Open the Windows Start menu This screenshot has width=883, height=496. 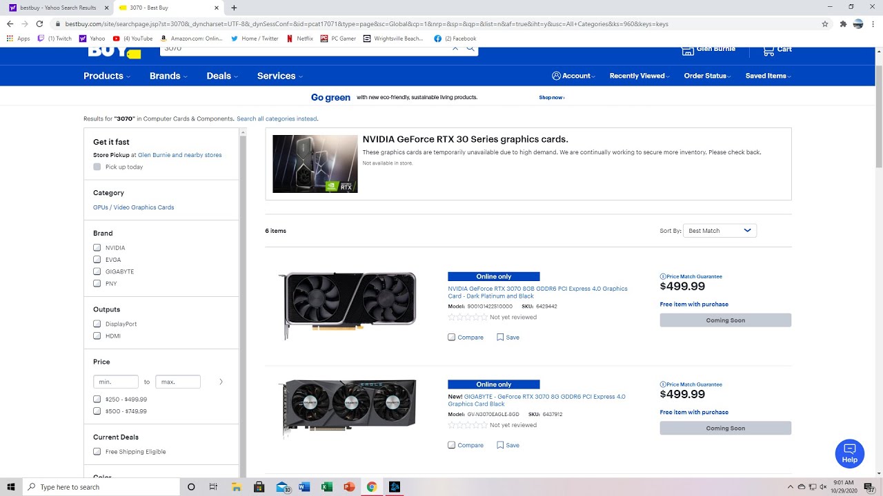tap(11, 487)
